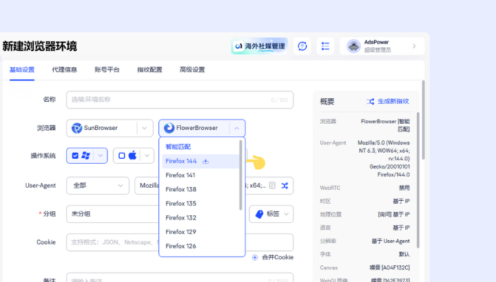The width and height of the screenshot is (496, 282).
Task: Open the User-Agent 全部 dropdown
Action: (98, 186)
